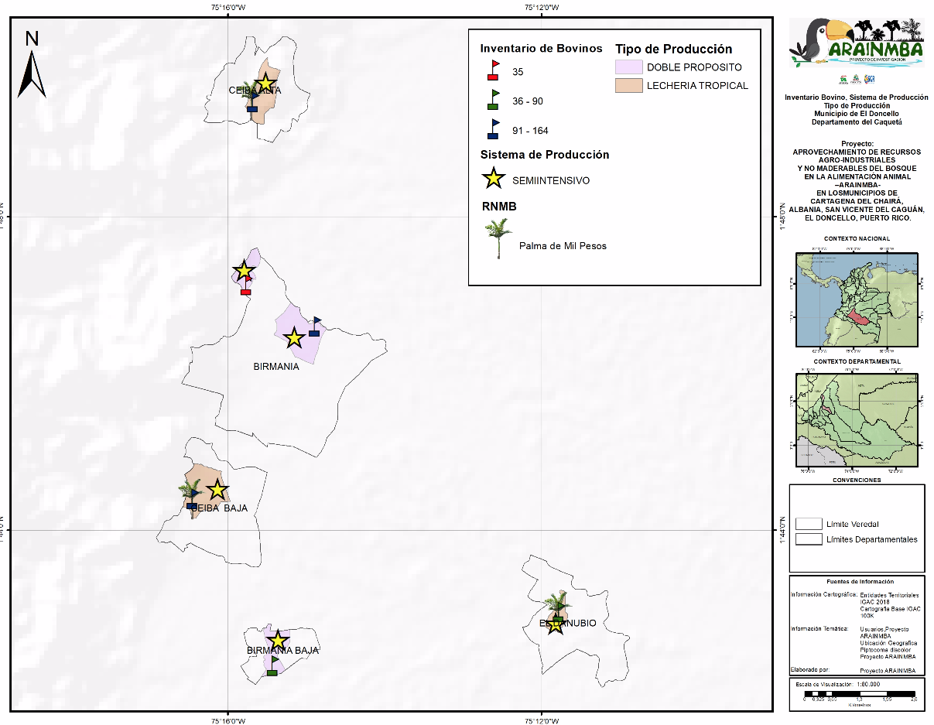Select the 'Departamento del Caquetá' title line
The height and width of the screenshot is (725, 934).
[x=857, y=121]
